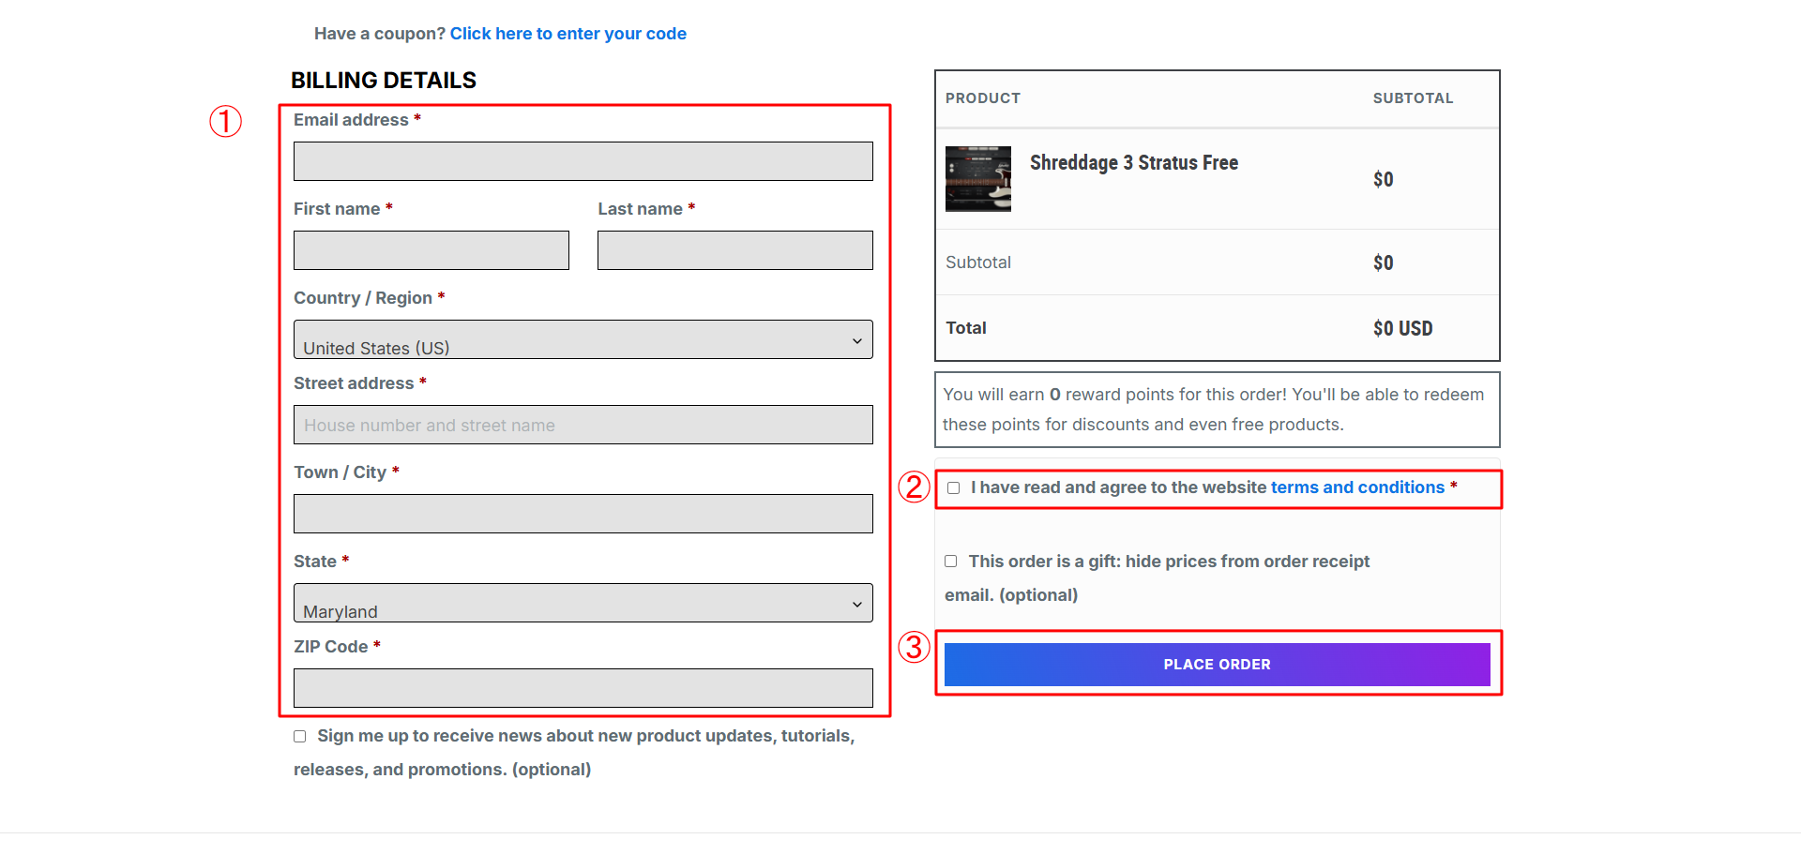Click into the ZIP Code field
1801x854 pixels.
[583, 688]
